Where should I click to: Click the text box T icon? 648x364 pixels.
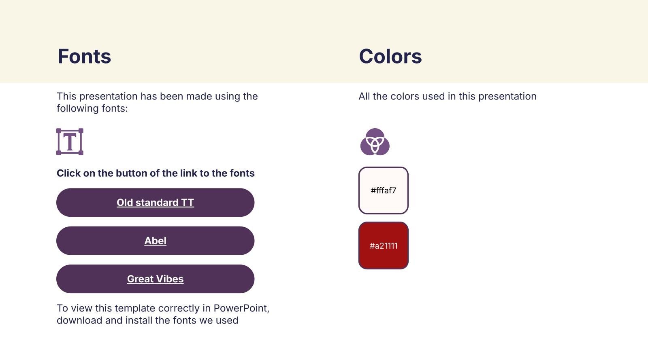pos(70,142)
